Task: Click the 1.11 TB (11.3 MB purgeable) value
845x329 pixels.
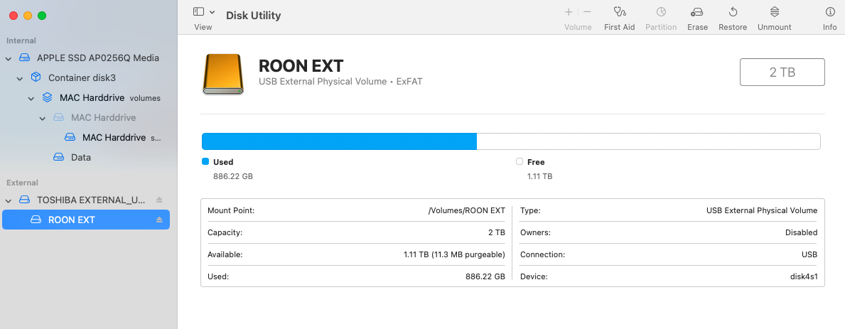Action: pos(454,254)
